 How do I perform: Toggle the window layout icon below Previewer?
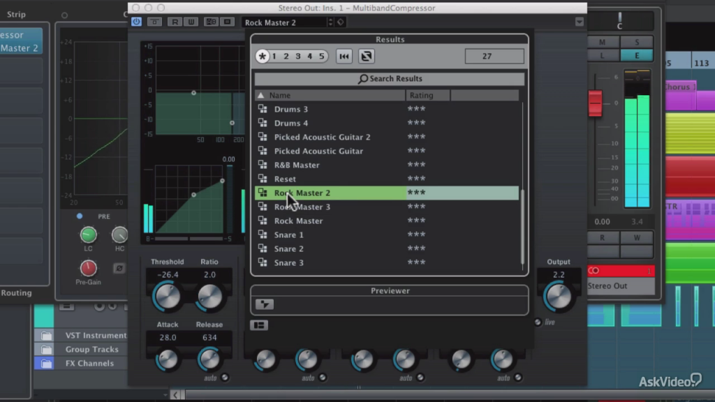point(259,325)
